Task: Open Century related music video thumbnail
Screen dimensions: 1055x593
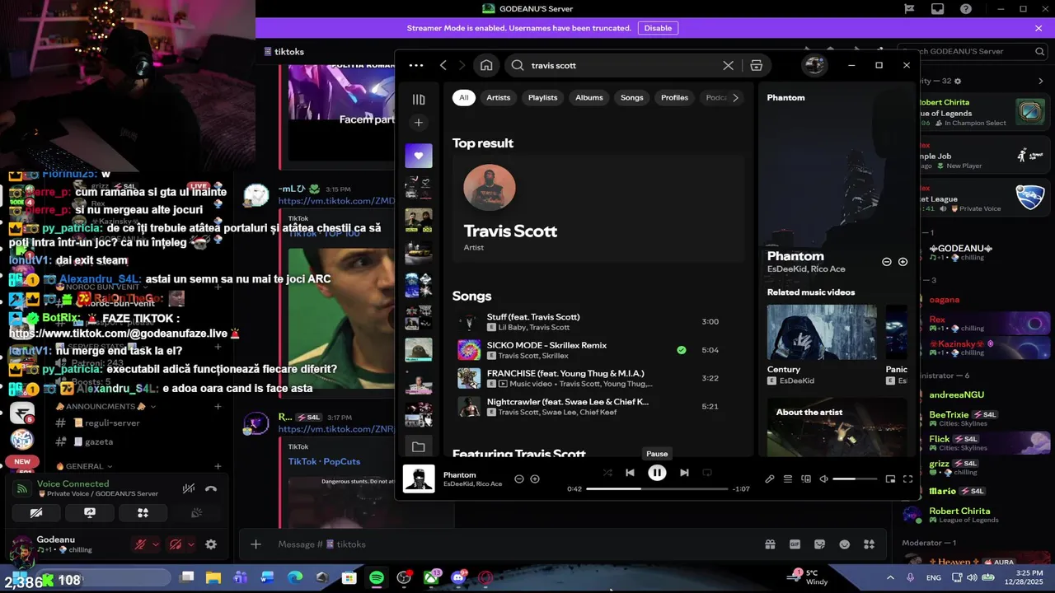Action: [822, 332]
